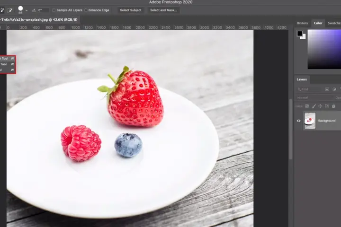Image resolution: width=341 pixels, height=227 pixels.
Task: Click the strawberry on the canvas
Action: pos(135,98)
